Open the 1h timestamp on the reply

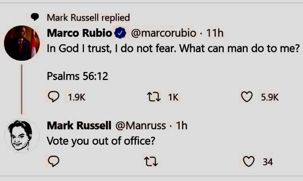(x=182, y=125)
